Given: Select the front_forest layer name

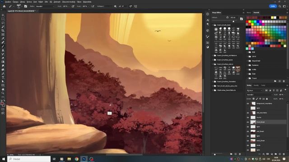Looking at the screenshot, I should [261, 122].
